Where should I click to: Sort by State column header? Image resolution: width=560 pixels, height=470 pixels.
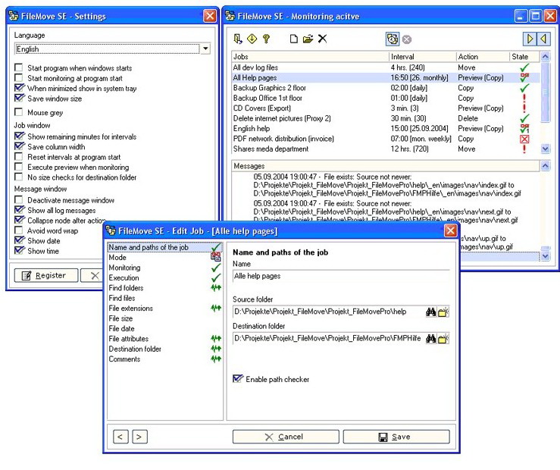[524, 56]
